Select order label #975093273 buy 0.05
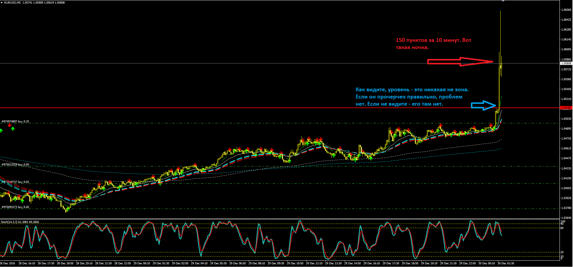 point(15,207)
